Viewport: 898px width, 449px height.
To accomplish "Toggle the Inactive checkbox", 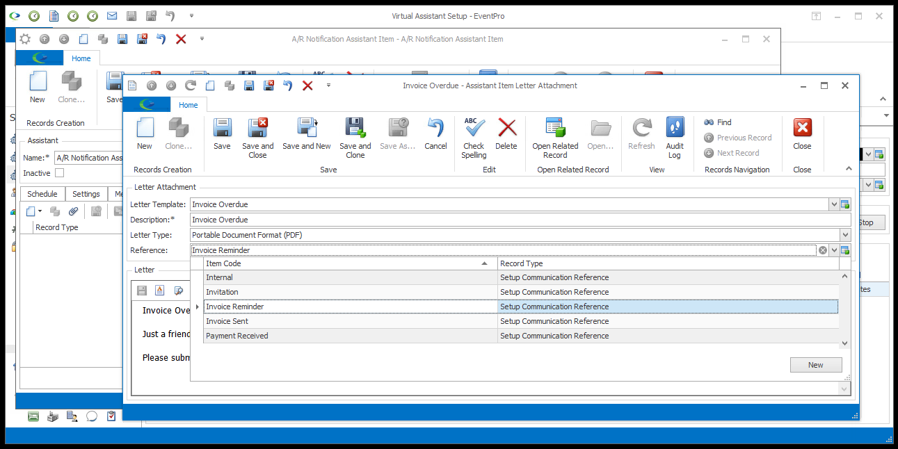I will pos(59,172).
